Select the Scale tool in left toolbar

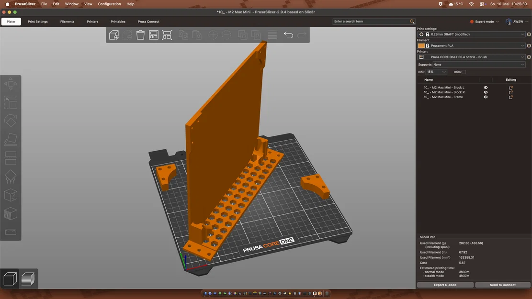11,102
